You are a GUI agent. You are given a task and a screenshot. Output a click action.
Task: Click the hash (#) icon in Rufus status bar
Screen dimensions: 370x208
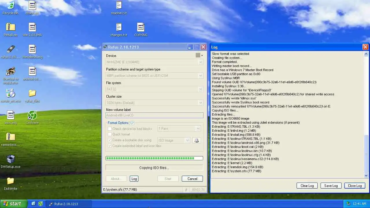[186, 190]
